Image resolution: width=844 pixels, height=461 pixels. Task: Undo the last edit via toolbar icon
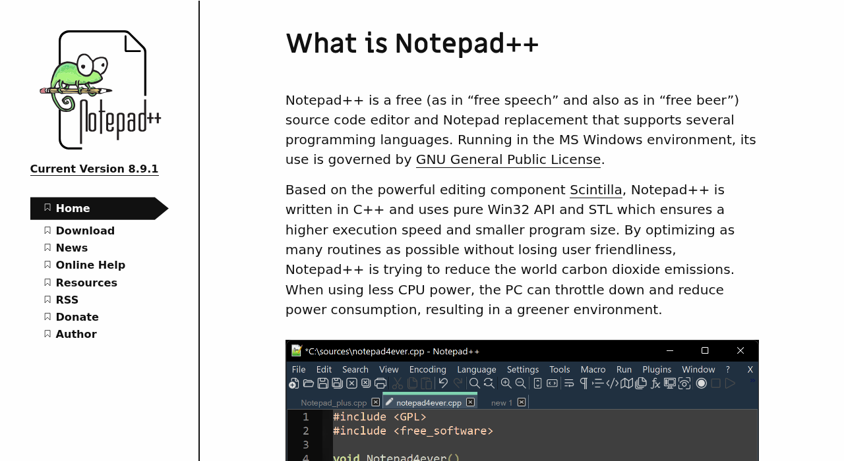click(x=442, y=385)
